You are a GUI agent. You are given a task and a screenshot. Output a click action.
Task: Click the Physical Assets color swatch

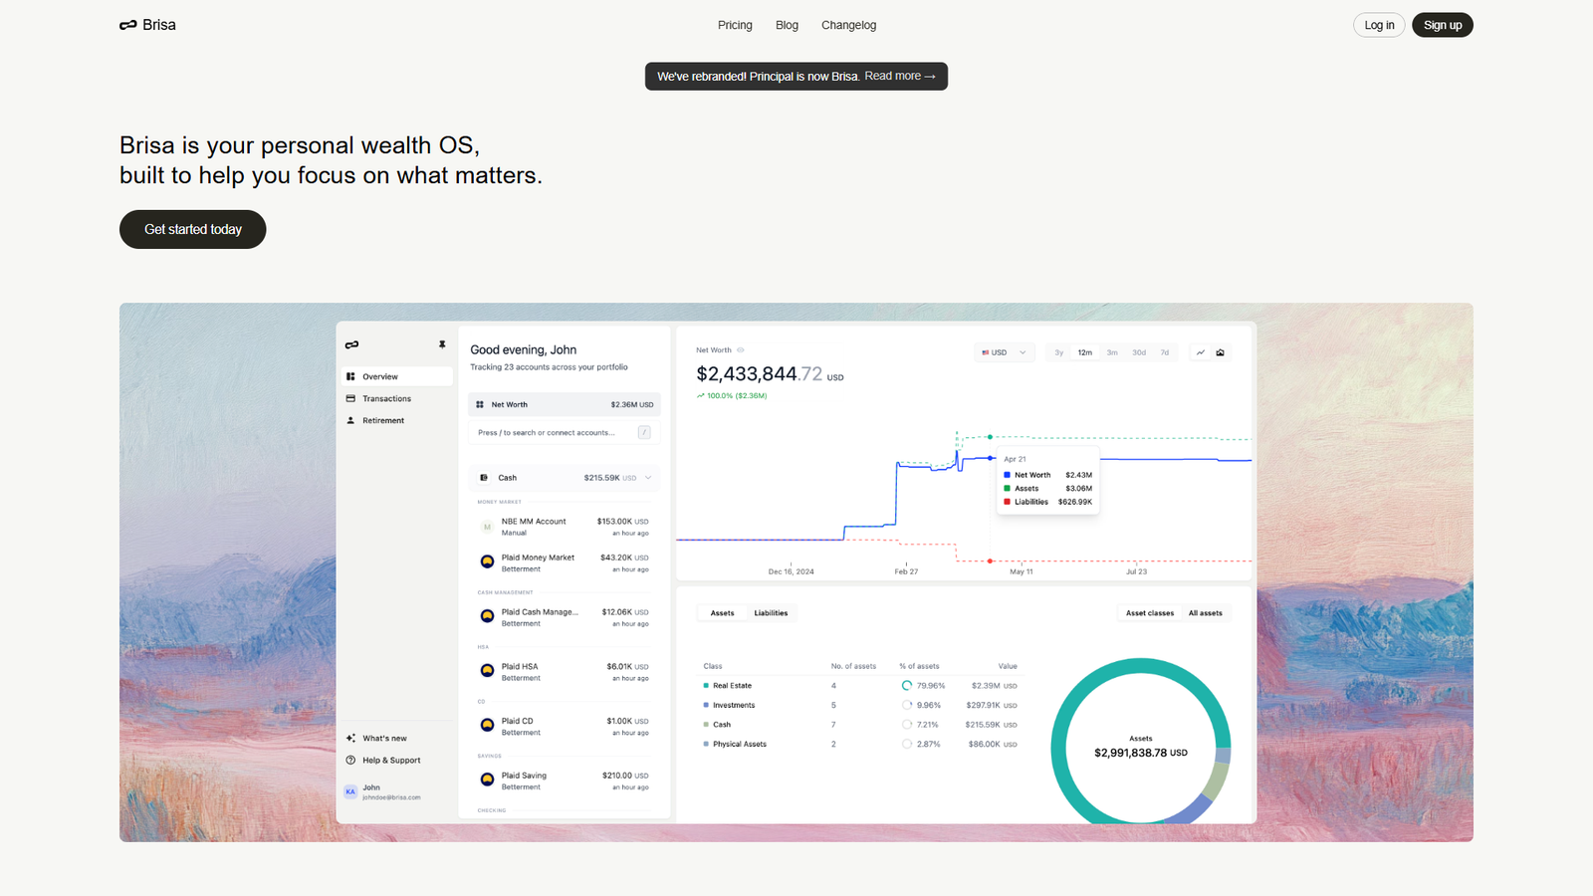(x=706, y=744)
